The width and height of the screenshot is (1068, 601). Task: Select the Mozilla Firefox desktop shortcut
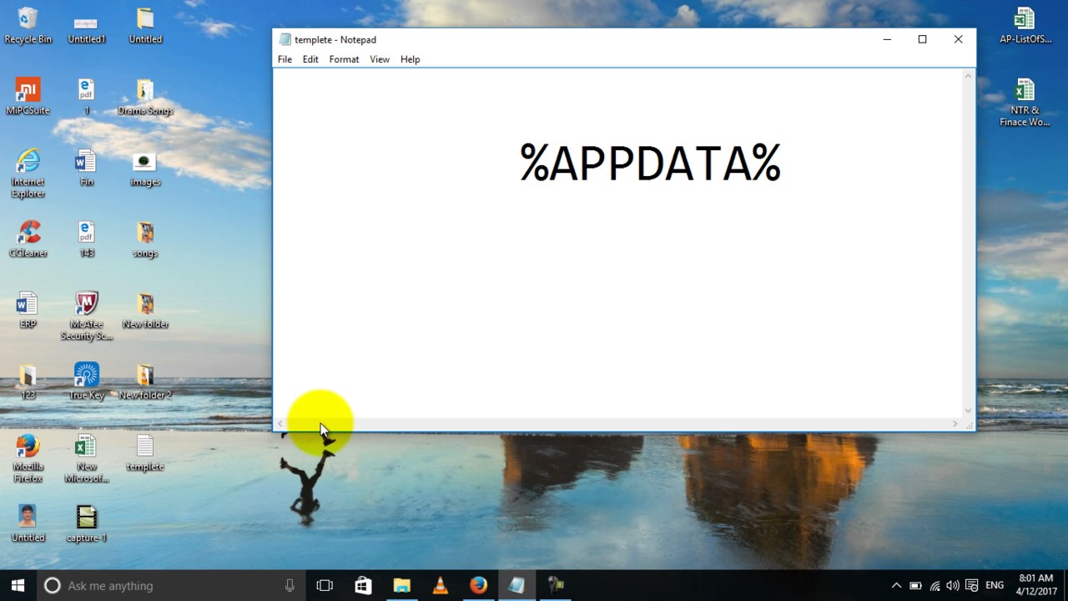(x=28, y=458)
